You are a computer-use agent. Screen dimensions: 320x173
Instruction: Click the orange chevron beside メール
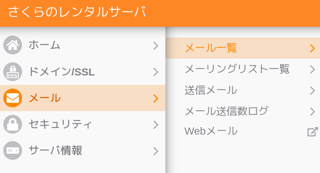[x=156, y=98]
